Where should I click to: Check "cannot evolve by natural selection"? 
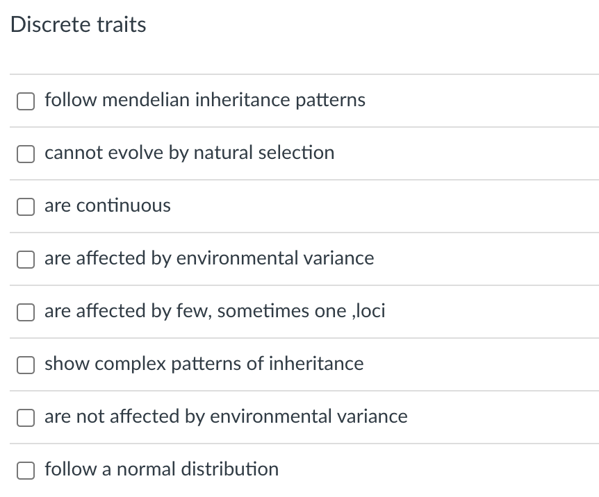(26, 153)
